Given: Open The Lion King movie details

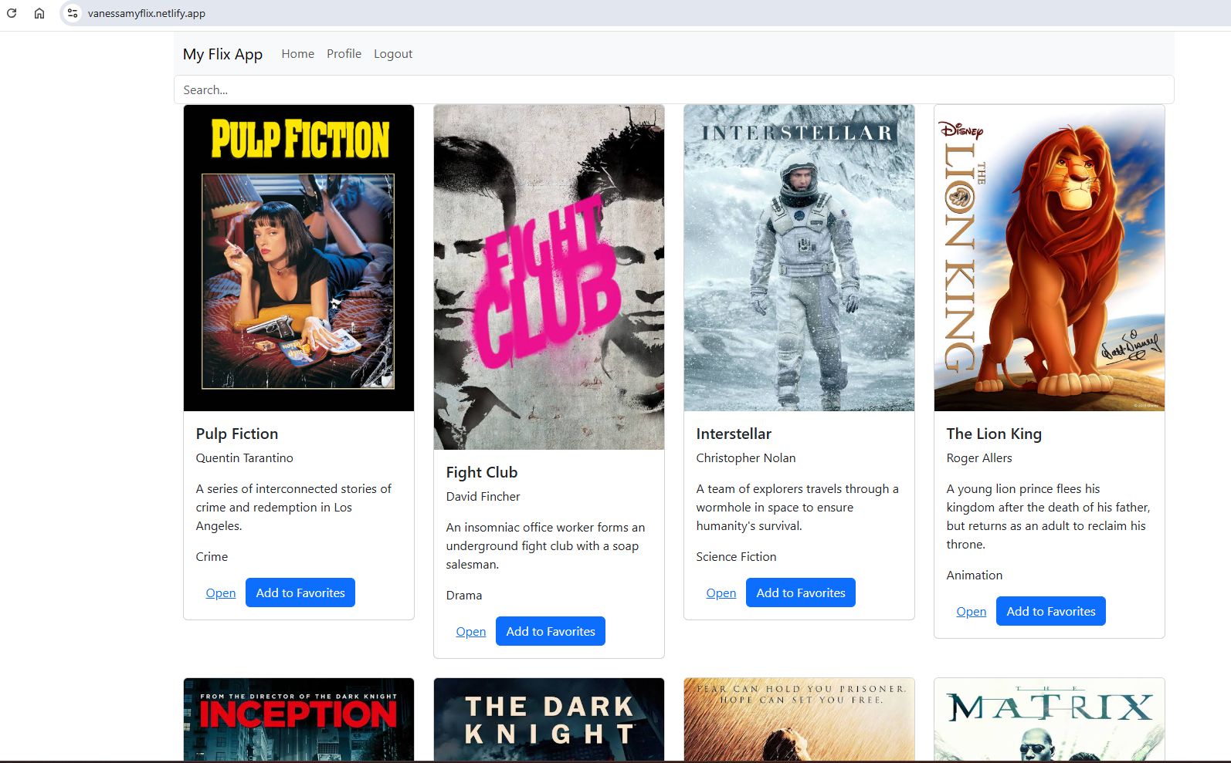Looking at the screenshot, I should (x=972, y=611).
